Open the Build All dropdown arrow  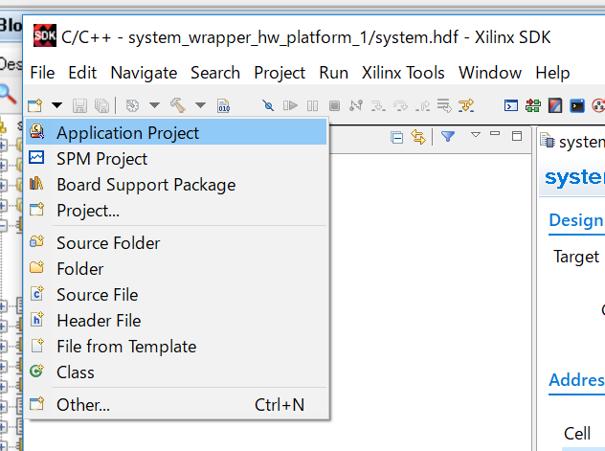click(x=155, y=105)
